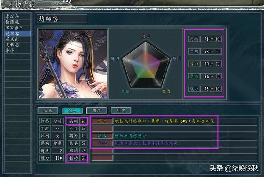Click the 流云 trait name box
Viewport: 264px width, 177px height.
(x=102, y=121)
